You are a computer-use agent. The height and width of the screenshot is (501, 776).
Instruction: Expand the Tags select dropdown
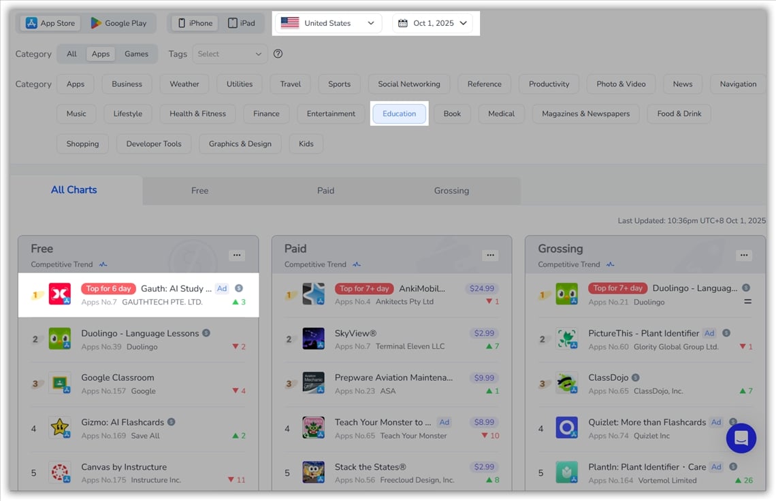(x=230, y=54)
